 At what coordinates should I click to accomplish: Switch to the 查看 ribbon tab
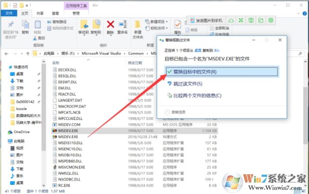tap(56, 13)
